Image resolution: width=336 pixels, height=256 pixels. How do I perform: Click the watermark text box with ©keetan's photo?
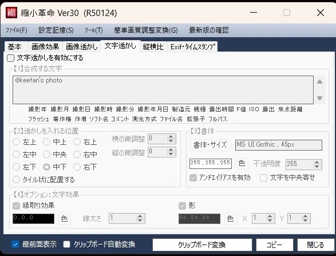(163, 90)
